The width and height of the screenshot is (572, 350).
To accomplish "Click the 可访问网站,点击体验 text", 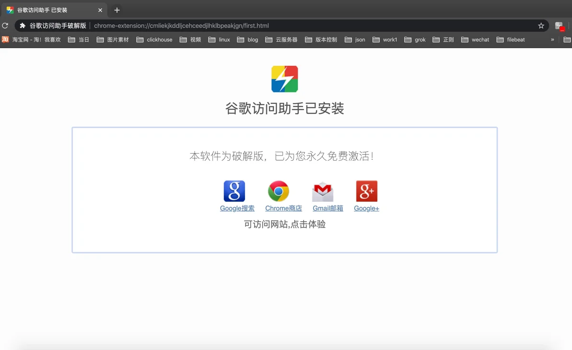I will tap(285, 224).
